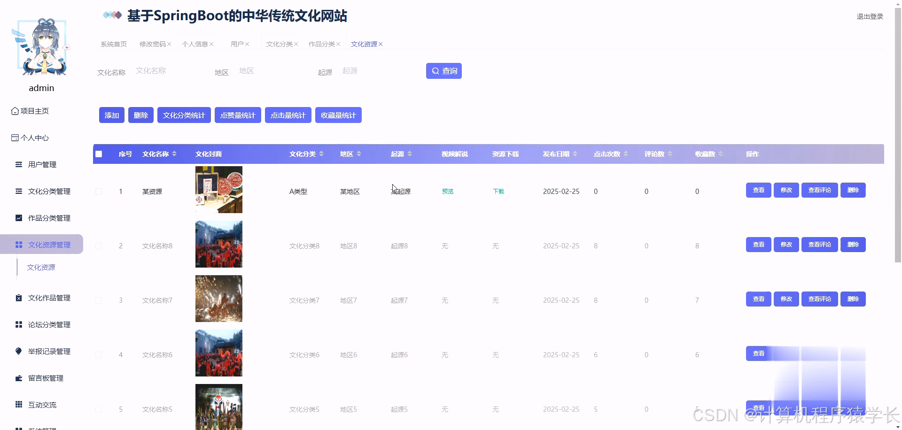Click the 预览 link for 某资源
This screenshot has width=902, height=430.
point(447,191)
